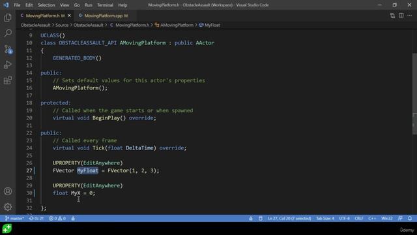The height and width of the screenshot is (235, 417).
Task: Open the Explorer view in activity bar
Action: [x=8, y=18]
